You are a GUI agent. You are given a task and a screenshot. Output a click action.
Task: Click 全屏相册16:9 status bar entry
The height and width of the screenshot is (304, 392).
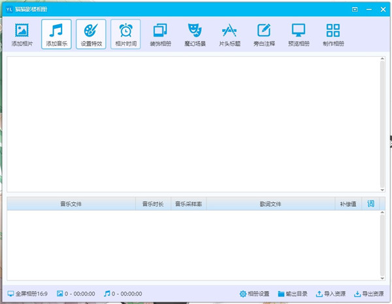(27, 294)
